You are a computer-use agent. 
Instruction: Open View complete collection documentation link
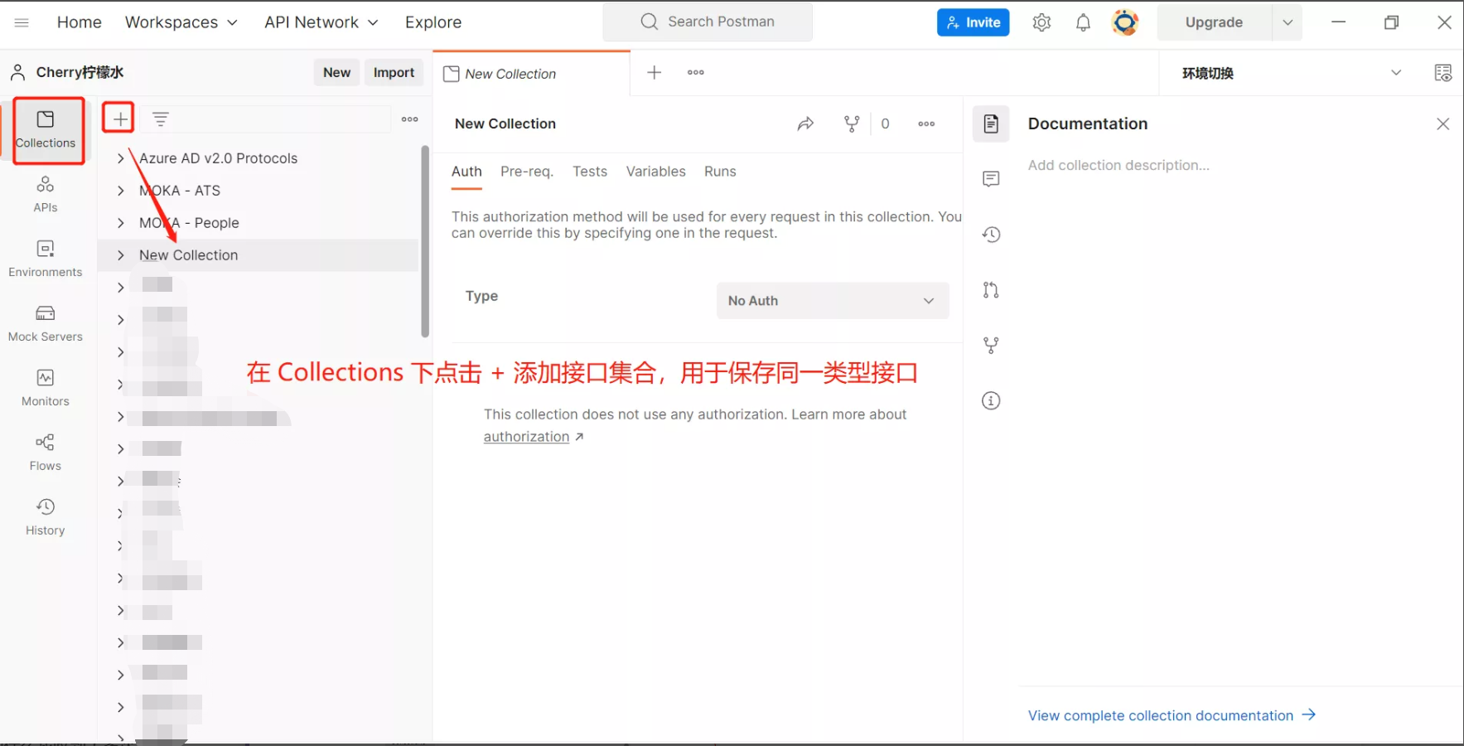pyautogui.click(x=1172, y=715)
